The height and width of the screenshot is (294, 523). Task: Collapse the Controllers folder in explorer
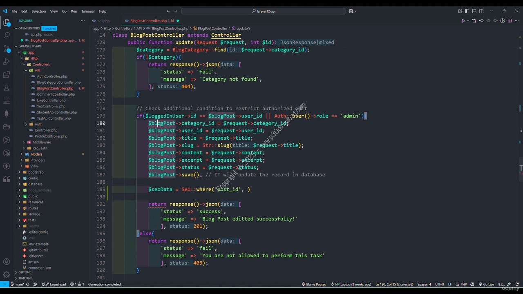[x=41, y=65]
